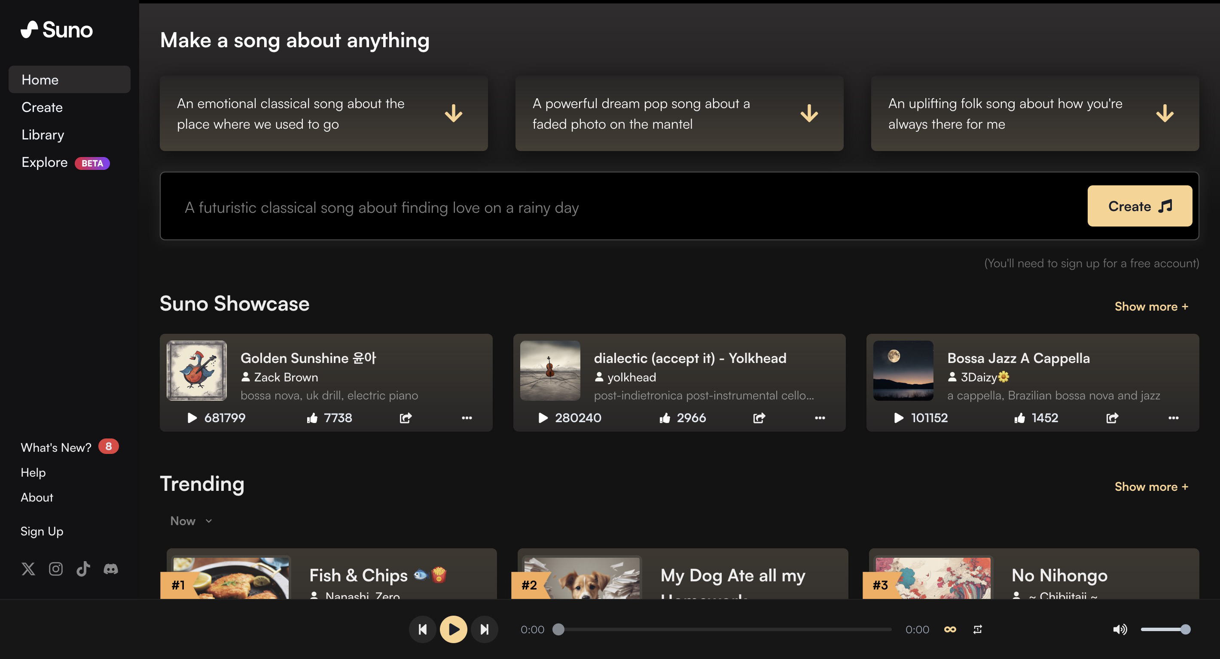
Task: Share the Golden Sunshine song
Action: click(x=406, y=418)
